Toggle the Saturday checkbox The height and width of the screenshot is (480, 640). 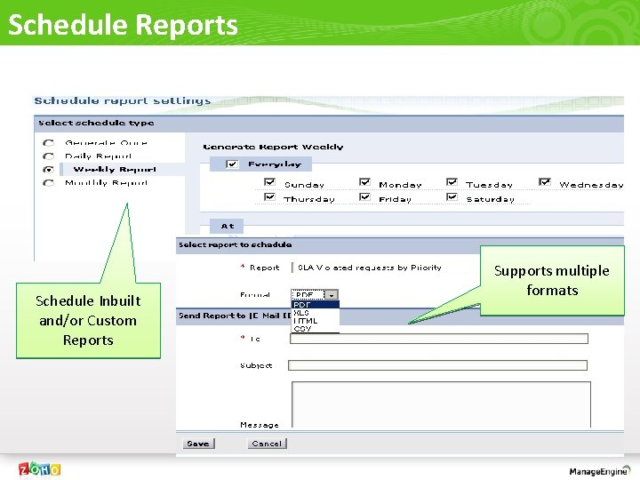(x=452, y=197)
